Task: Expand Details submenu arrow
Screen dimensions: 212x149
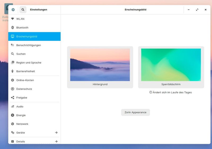Action: 56,141
